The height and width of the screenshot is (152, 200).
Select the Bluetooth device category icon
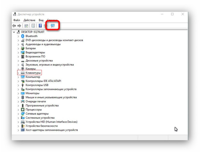pyautogui.click(x=23, y=36)
